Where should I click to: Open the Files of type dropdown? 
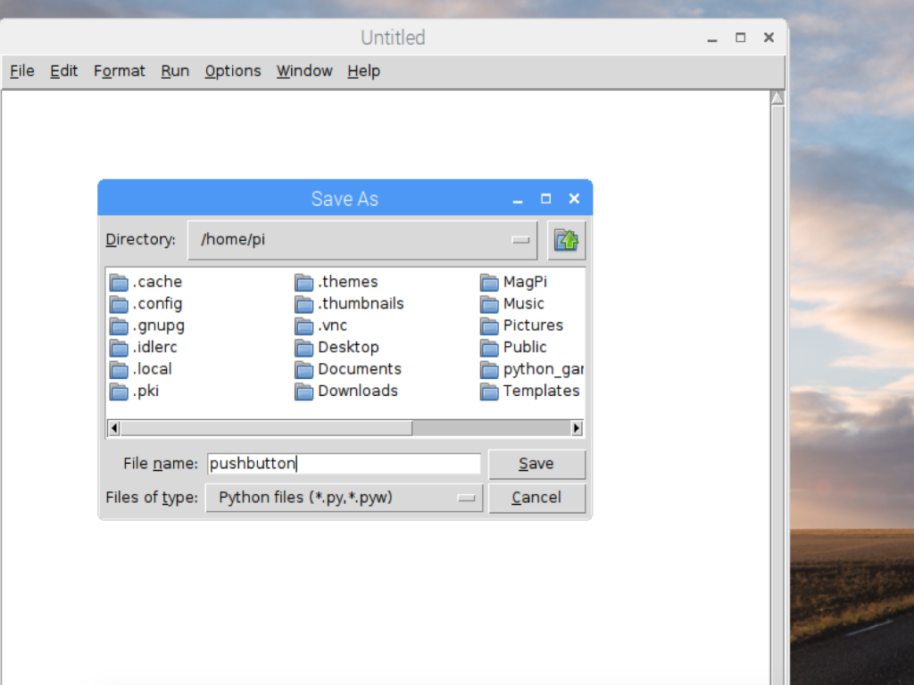click(x=344, y=498)
